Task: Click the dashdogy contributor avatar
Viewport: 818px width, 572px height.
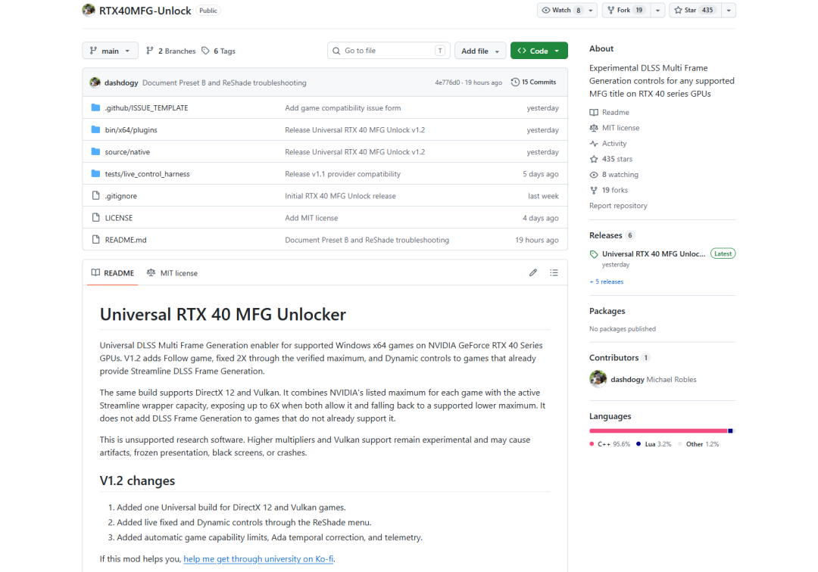Action: (598, 379)
